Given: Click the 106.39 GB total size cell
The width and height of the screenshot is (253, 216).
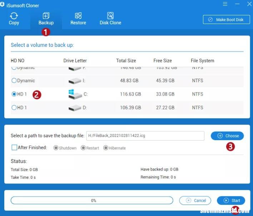Looking at the screenshot, I should click(x=130, y=108).
